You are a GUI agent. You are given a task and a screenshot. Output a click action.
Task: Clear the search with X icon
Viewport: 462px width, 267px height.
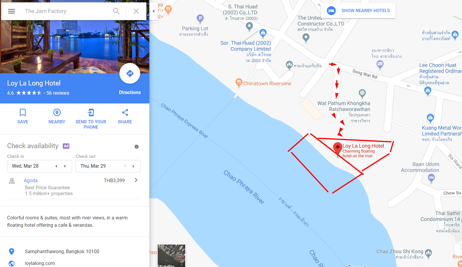136,11
